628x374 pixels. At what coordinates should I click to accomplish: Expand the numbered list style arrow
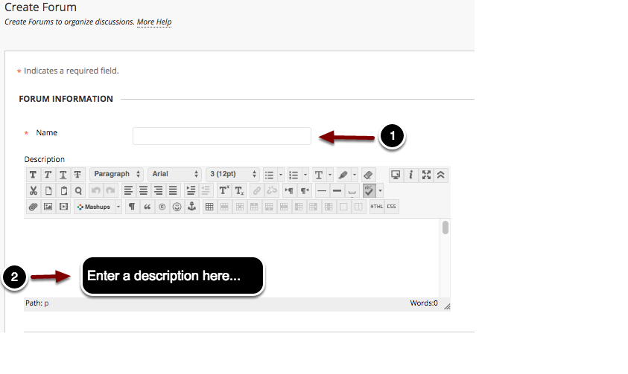tap(305, 175)
